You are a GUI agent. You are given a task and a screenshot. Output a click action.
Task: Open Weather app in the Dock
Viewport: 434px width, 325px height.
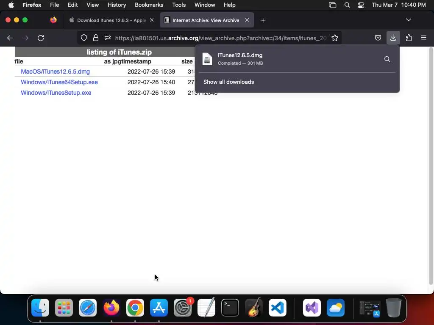tap(336, 308)
